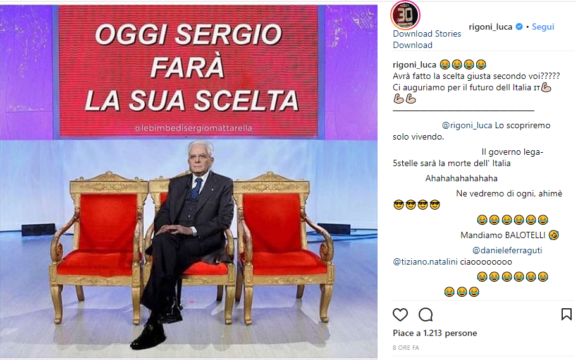This screenshot has height=360, width=578.
Task: Click the Ahahahahahaha comment
Action: click(x=461, y=179)
